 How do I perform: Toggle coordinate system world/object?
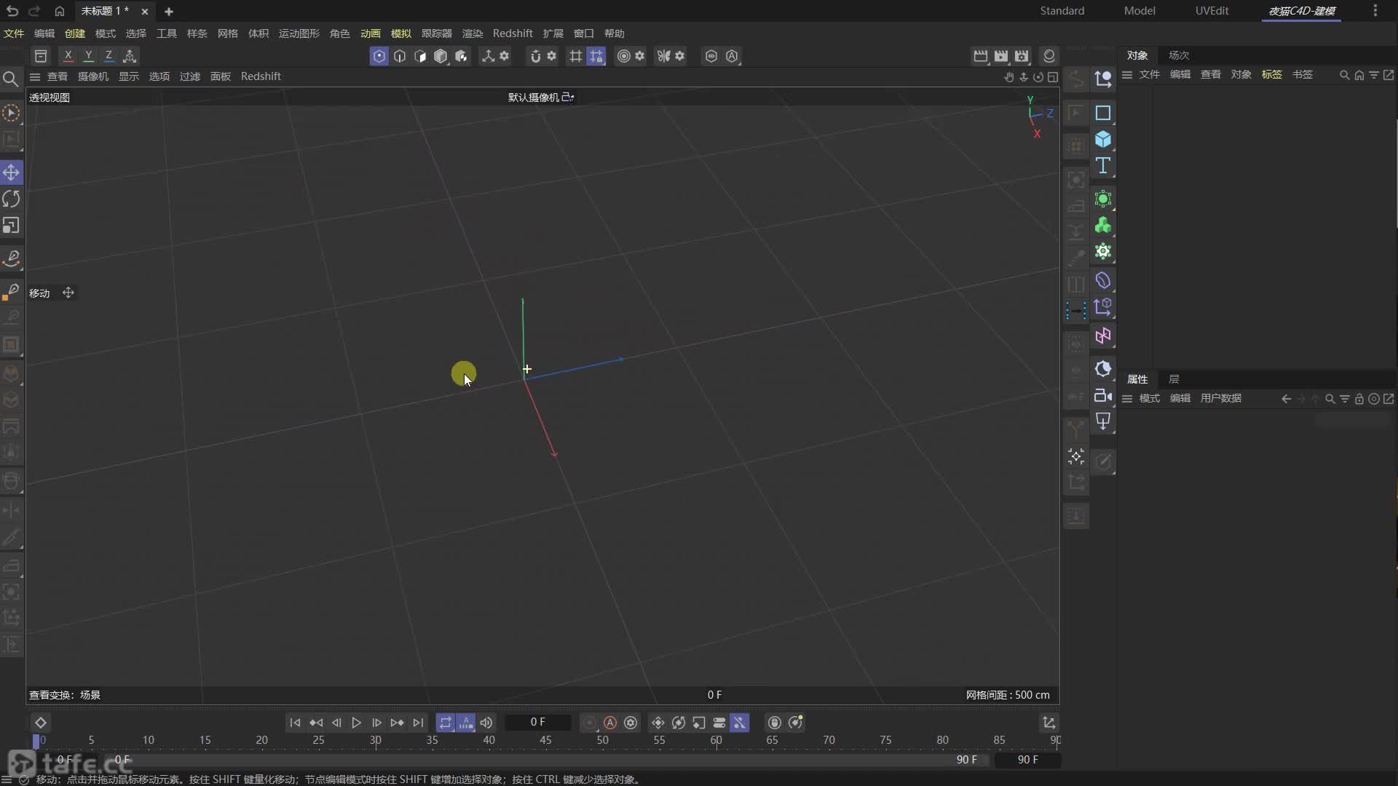(x=130, y=56)
